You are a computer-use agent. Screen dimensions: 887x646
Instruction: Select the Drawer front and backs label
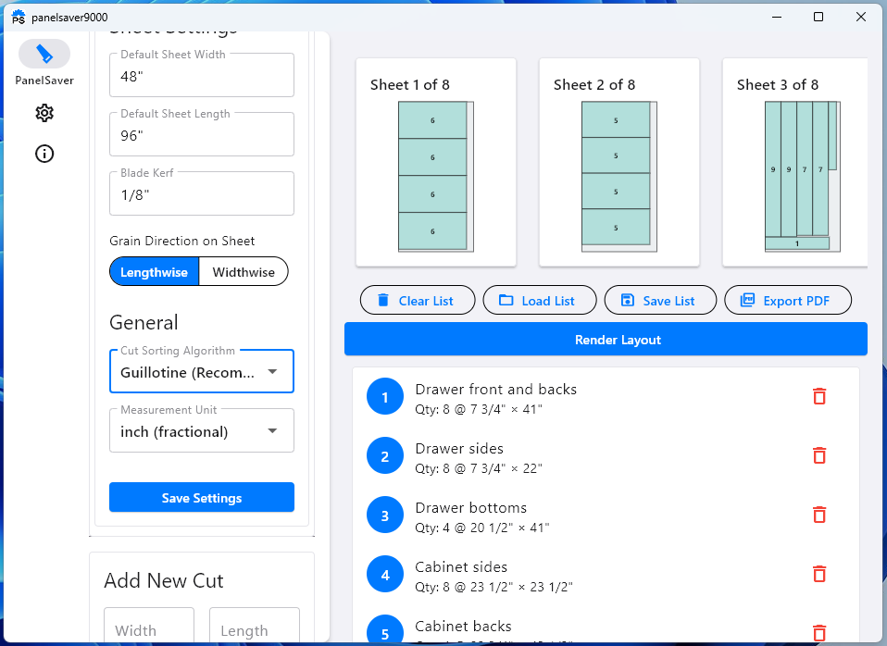pos(495,390)
